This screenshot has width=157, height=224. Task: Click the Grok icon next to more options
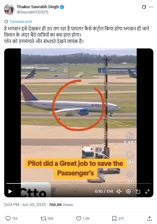[144, 7]
